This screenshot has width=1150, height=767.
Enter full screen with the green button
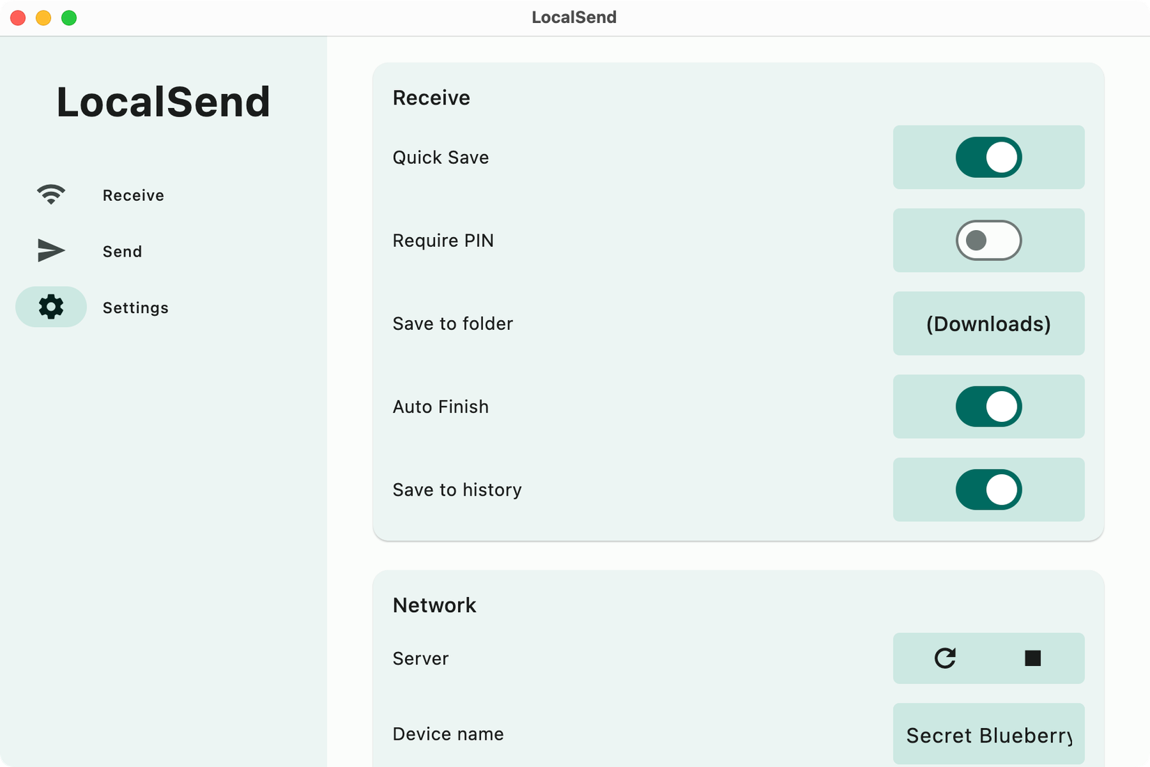69,18
